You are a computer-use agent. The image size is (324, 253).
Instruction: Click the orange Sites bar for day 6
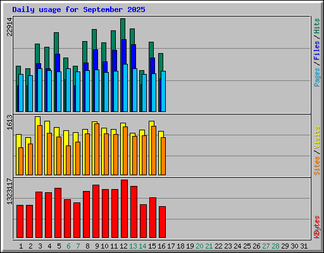pyautogui.click(x=68, y=160)
